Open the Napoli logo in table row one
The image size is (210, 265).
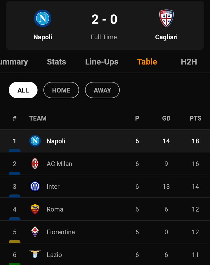[35, 141]
